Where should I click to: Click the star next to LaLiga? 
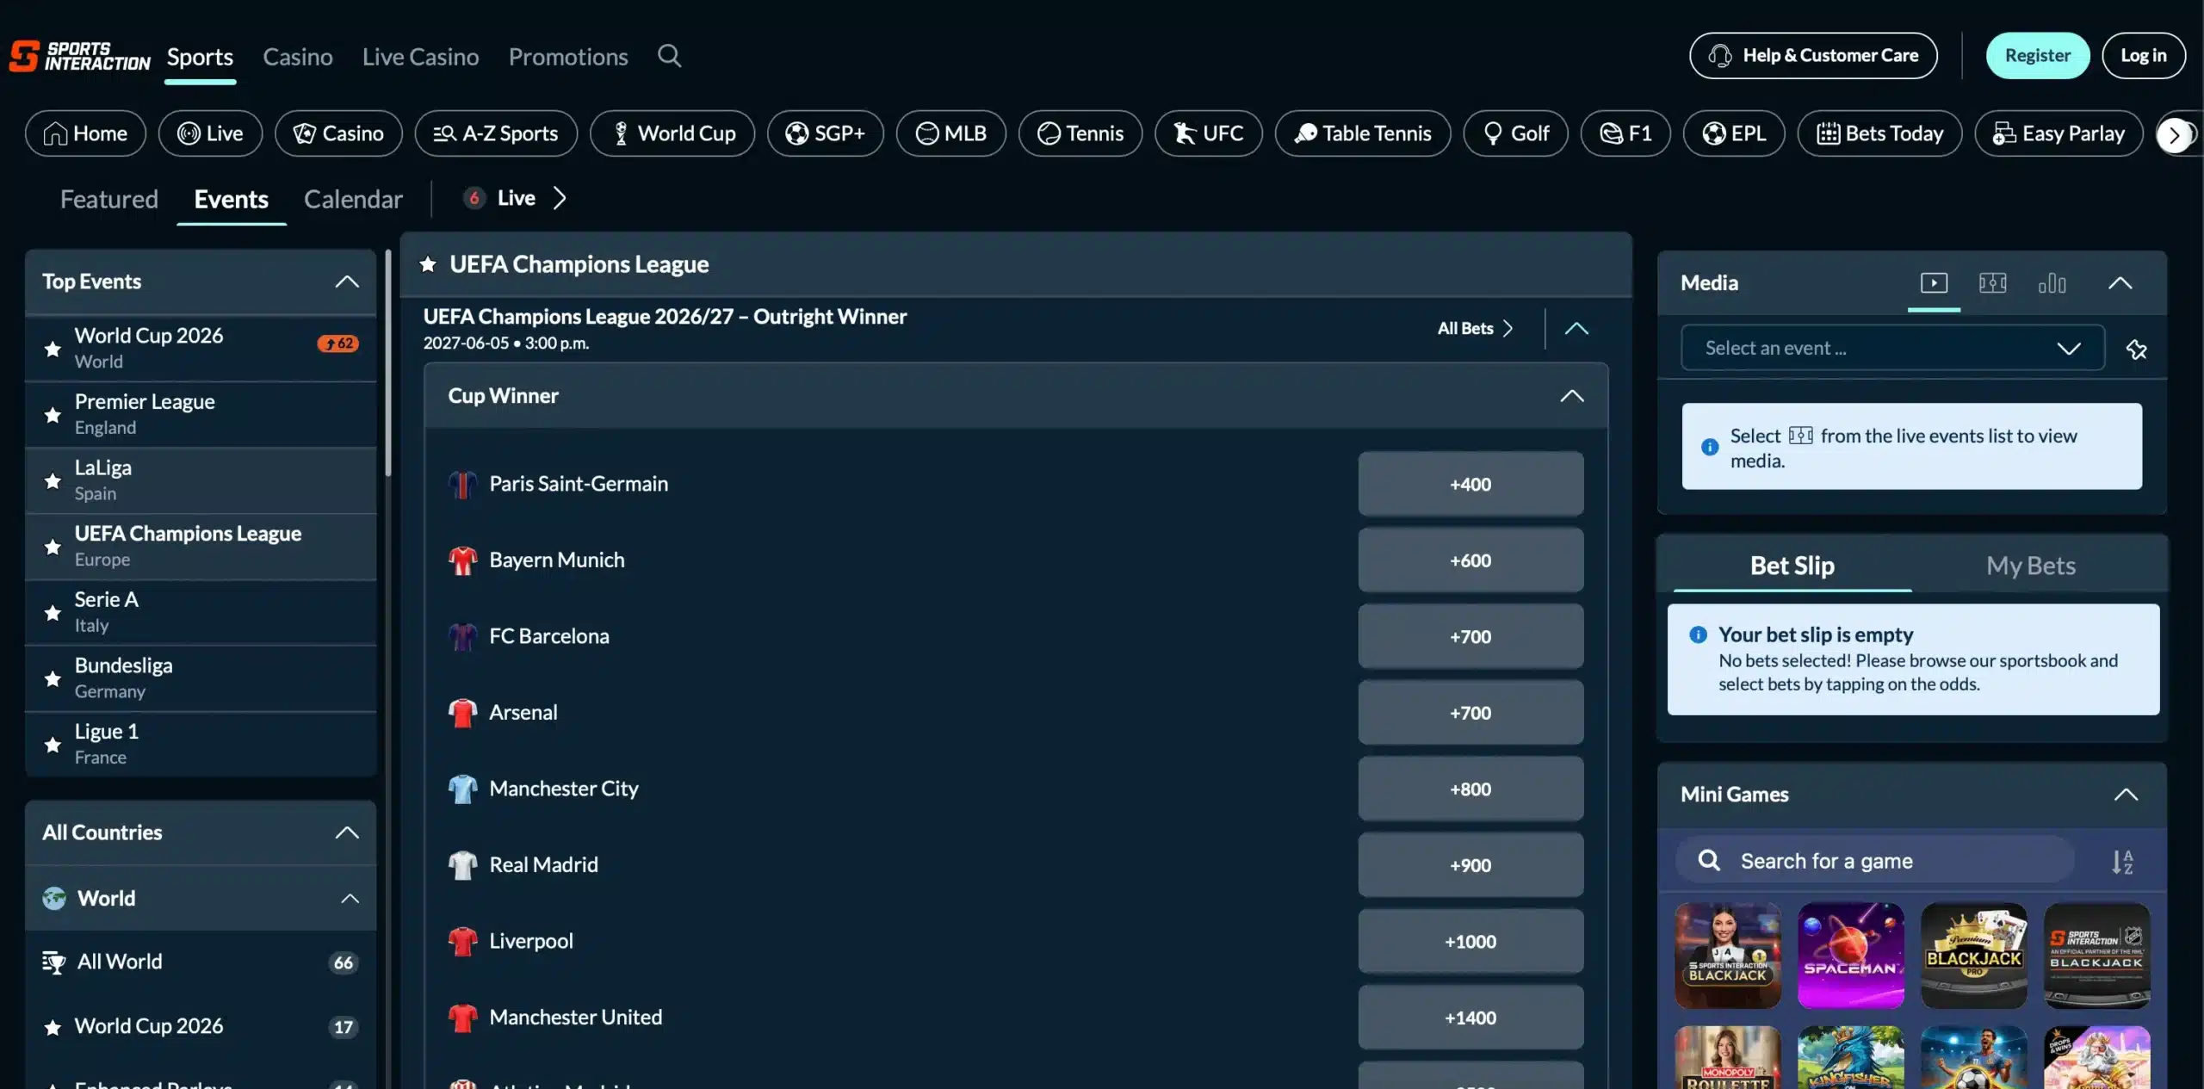[53, 480]
